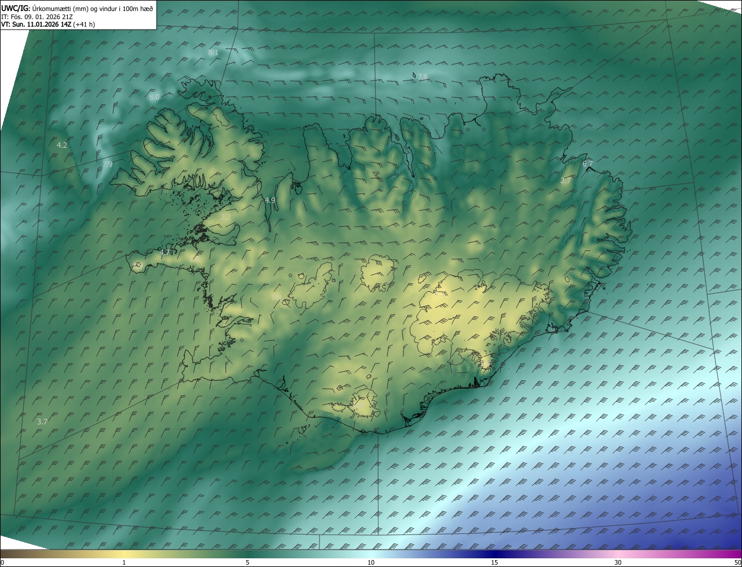
Task: Click the 4.2 value label
Action: [62, 145]
